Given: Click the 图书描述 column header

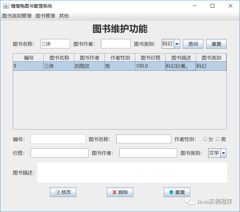Looking at the screenshot, I should coord(181,58).
